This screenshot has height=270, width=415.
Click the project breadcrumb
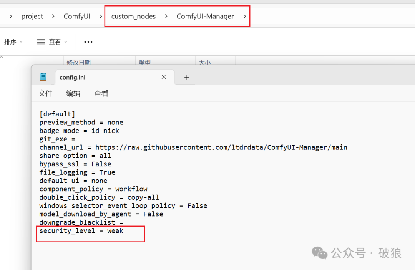point(32,17)
